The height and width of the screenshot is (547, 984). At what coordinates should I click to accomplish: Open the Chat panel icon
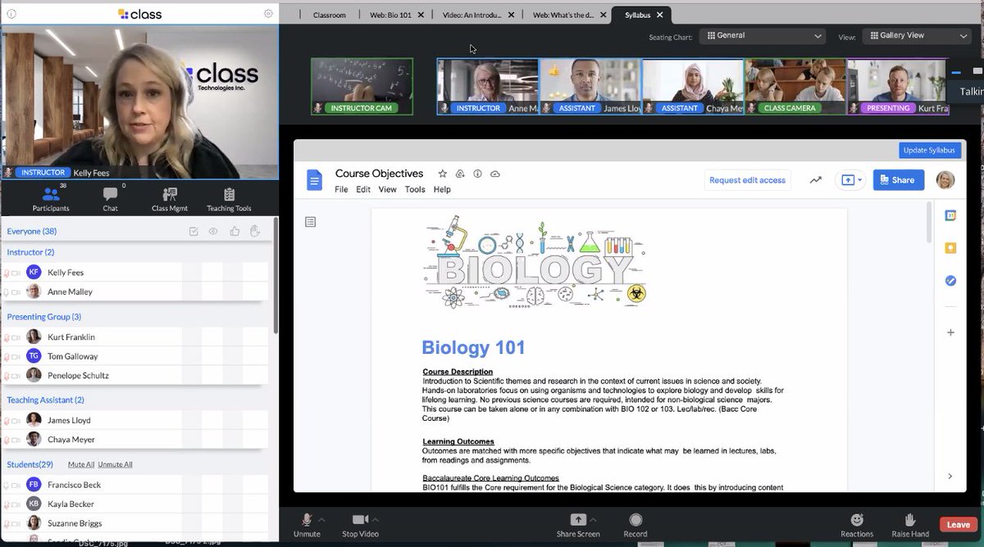[x=110, y=195]
